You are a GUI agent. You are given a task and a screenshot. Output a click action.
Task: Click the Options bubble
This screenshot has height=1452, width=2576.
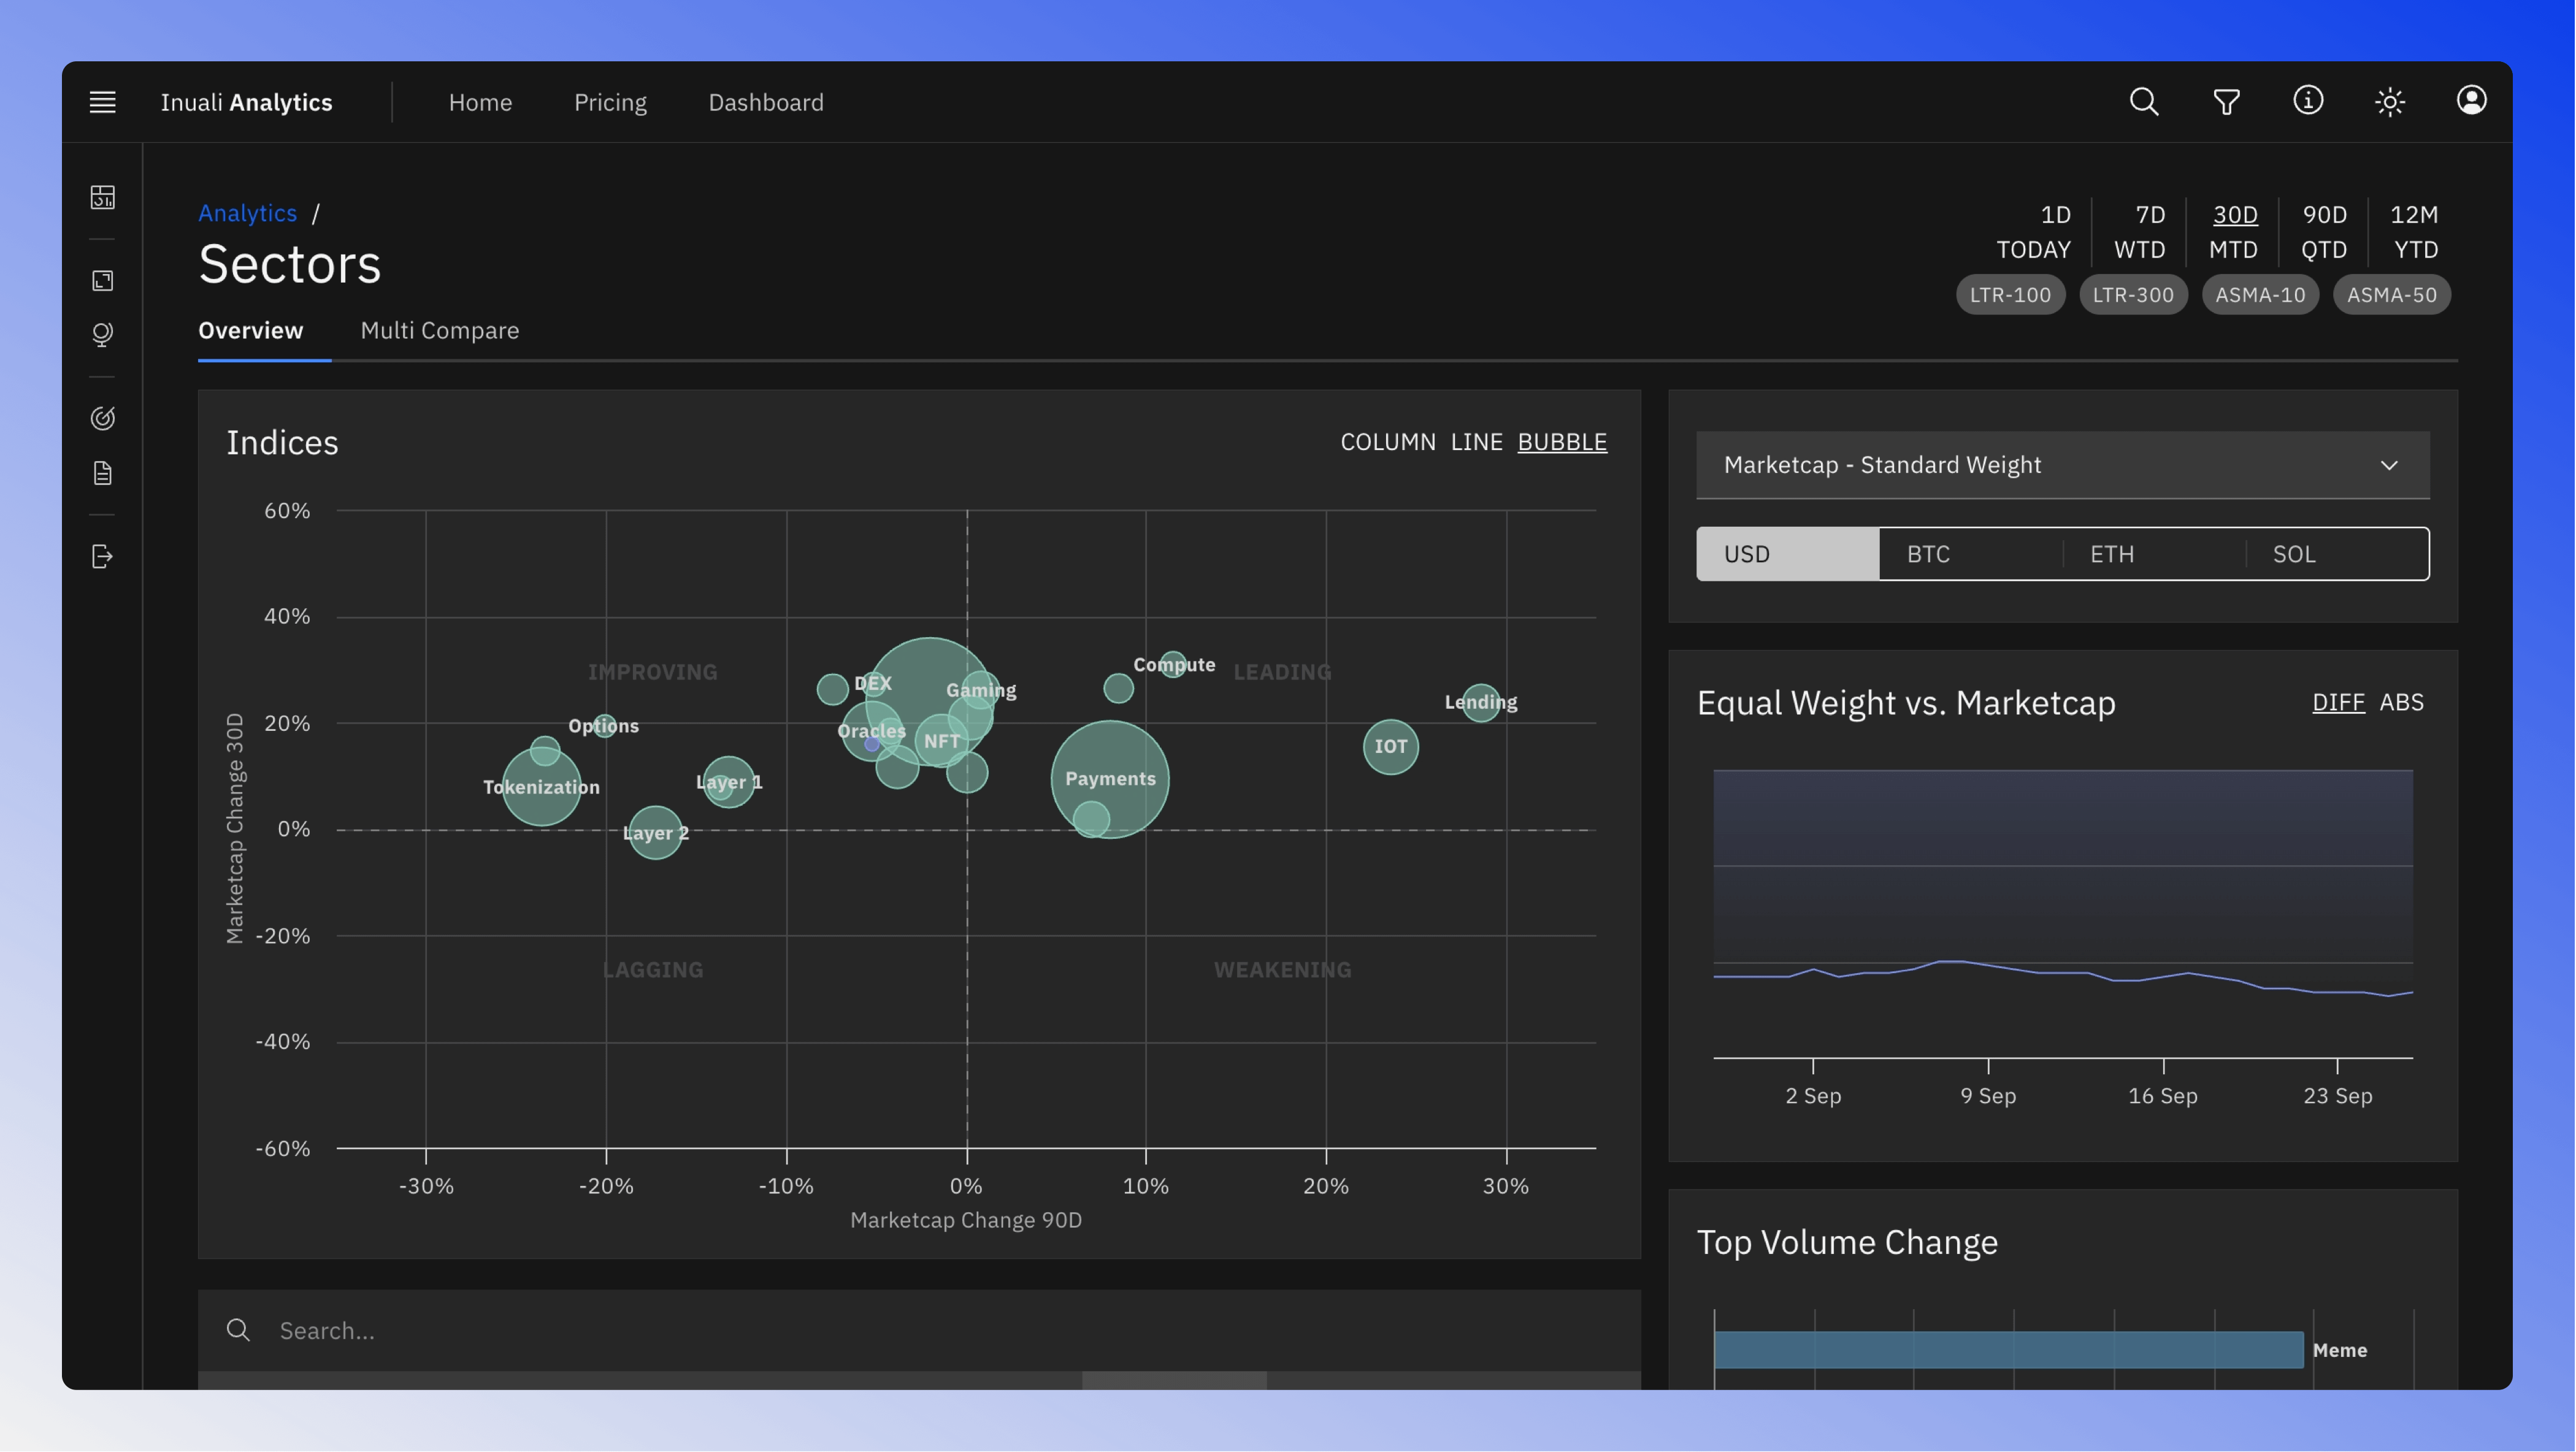tap(604, 725)
